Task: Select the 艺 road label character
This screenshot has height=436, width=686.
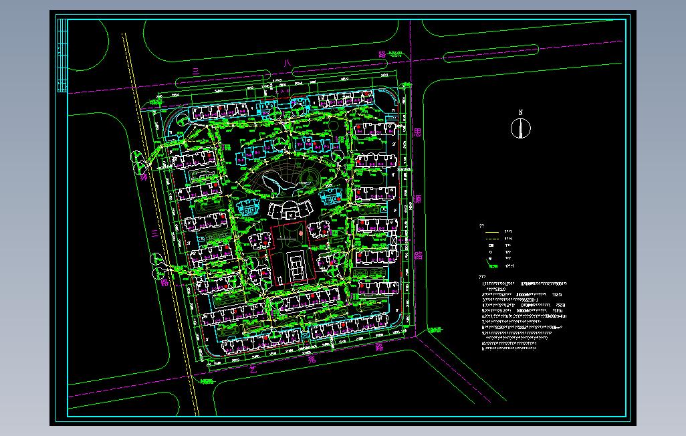Action: pos(253,369)
